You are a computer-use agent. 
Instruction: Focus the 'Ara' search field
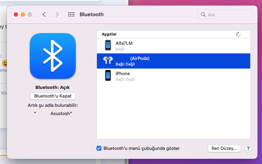click(x=228, y=15)
